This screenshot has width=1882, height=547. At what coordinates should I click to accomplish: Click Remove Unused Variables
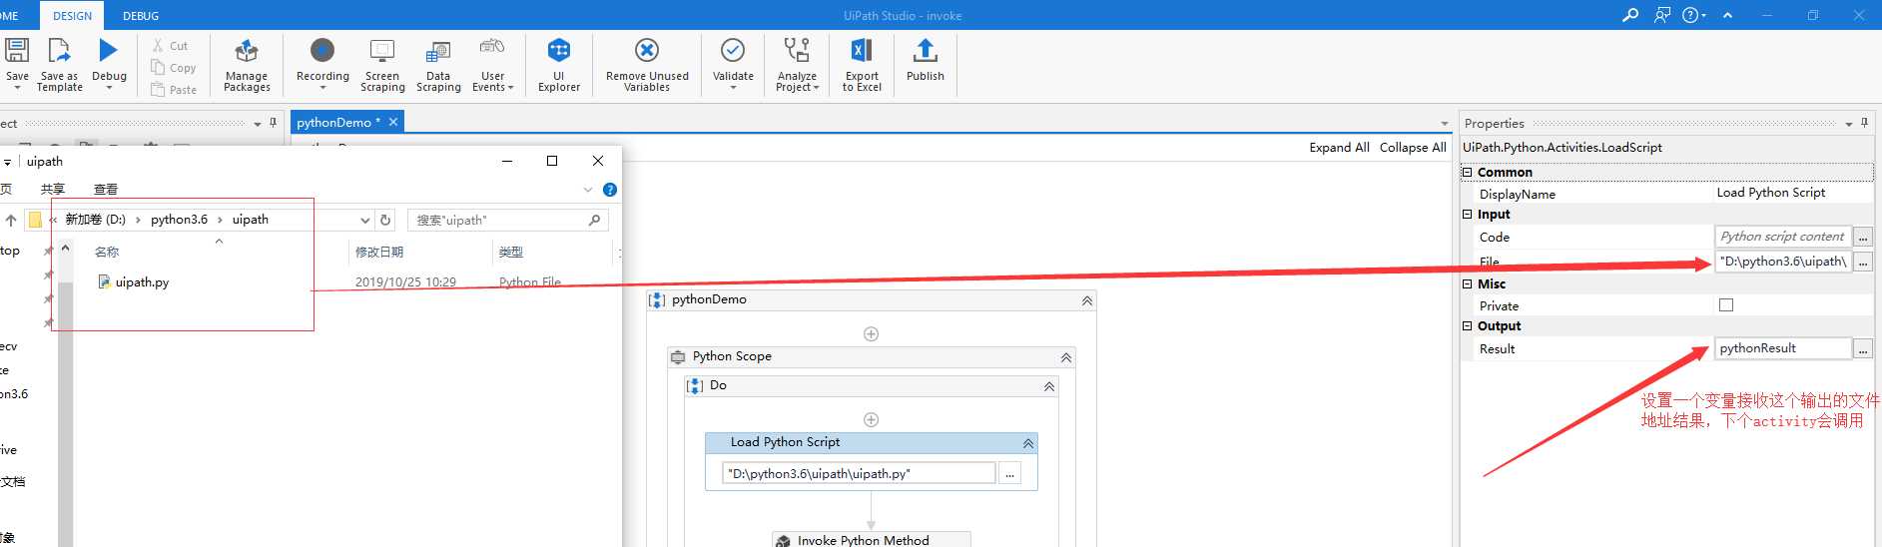pos(647,66)
